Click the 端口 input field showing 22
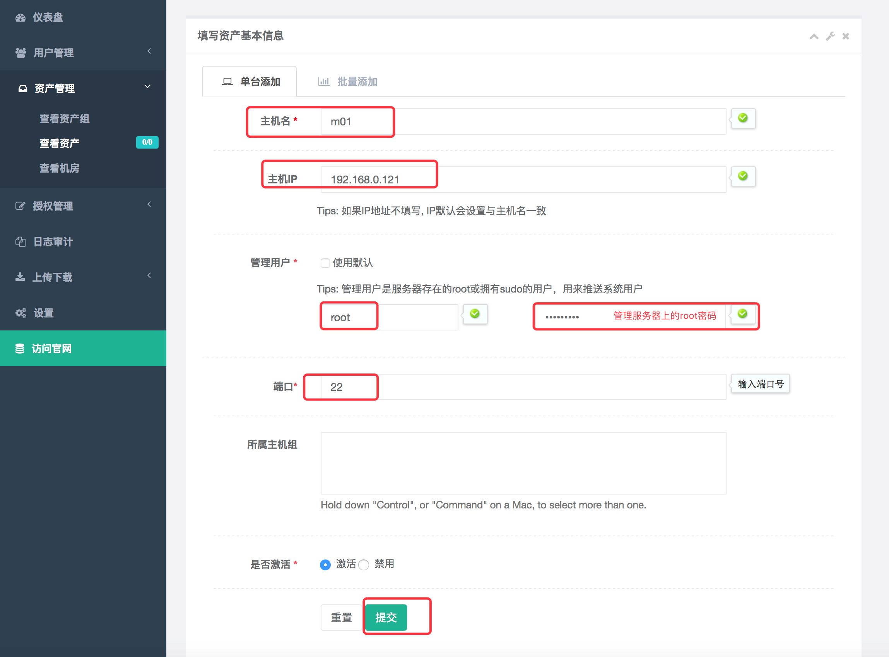 tap(523, 387)
